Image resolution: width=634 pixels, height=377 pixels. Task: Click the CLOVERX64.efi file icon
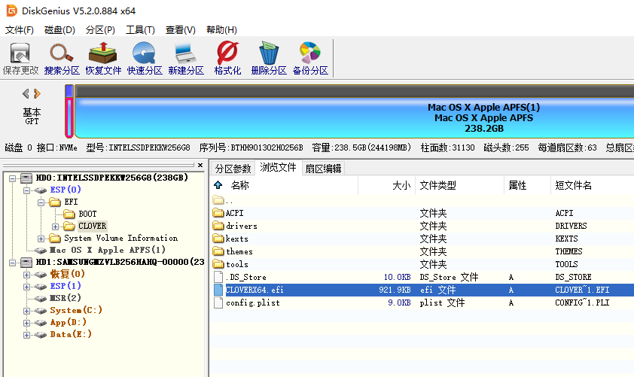(x=218, y=290)
